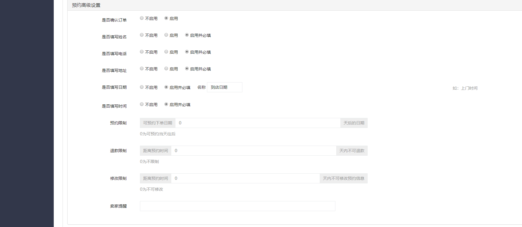The height and width of the screenshot is (227, 522).
Task: Click the 预约限制 days input field
Action: [x=258, y=123]
